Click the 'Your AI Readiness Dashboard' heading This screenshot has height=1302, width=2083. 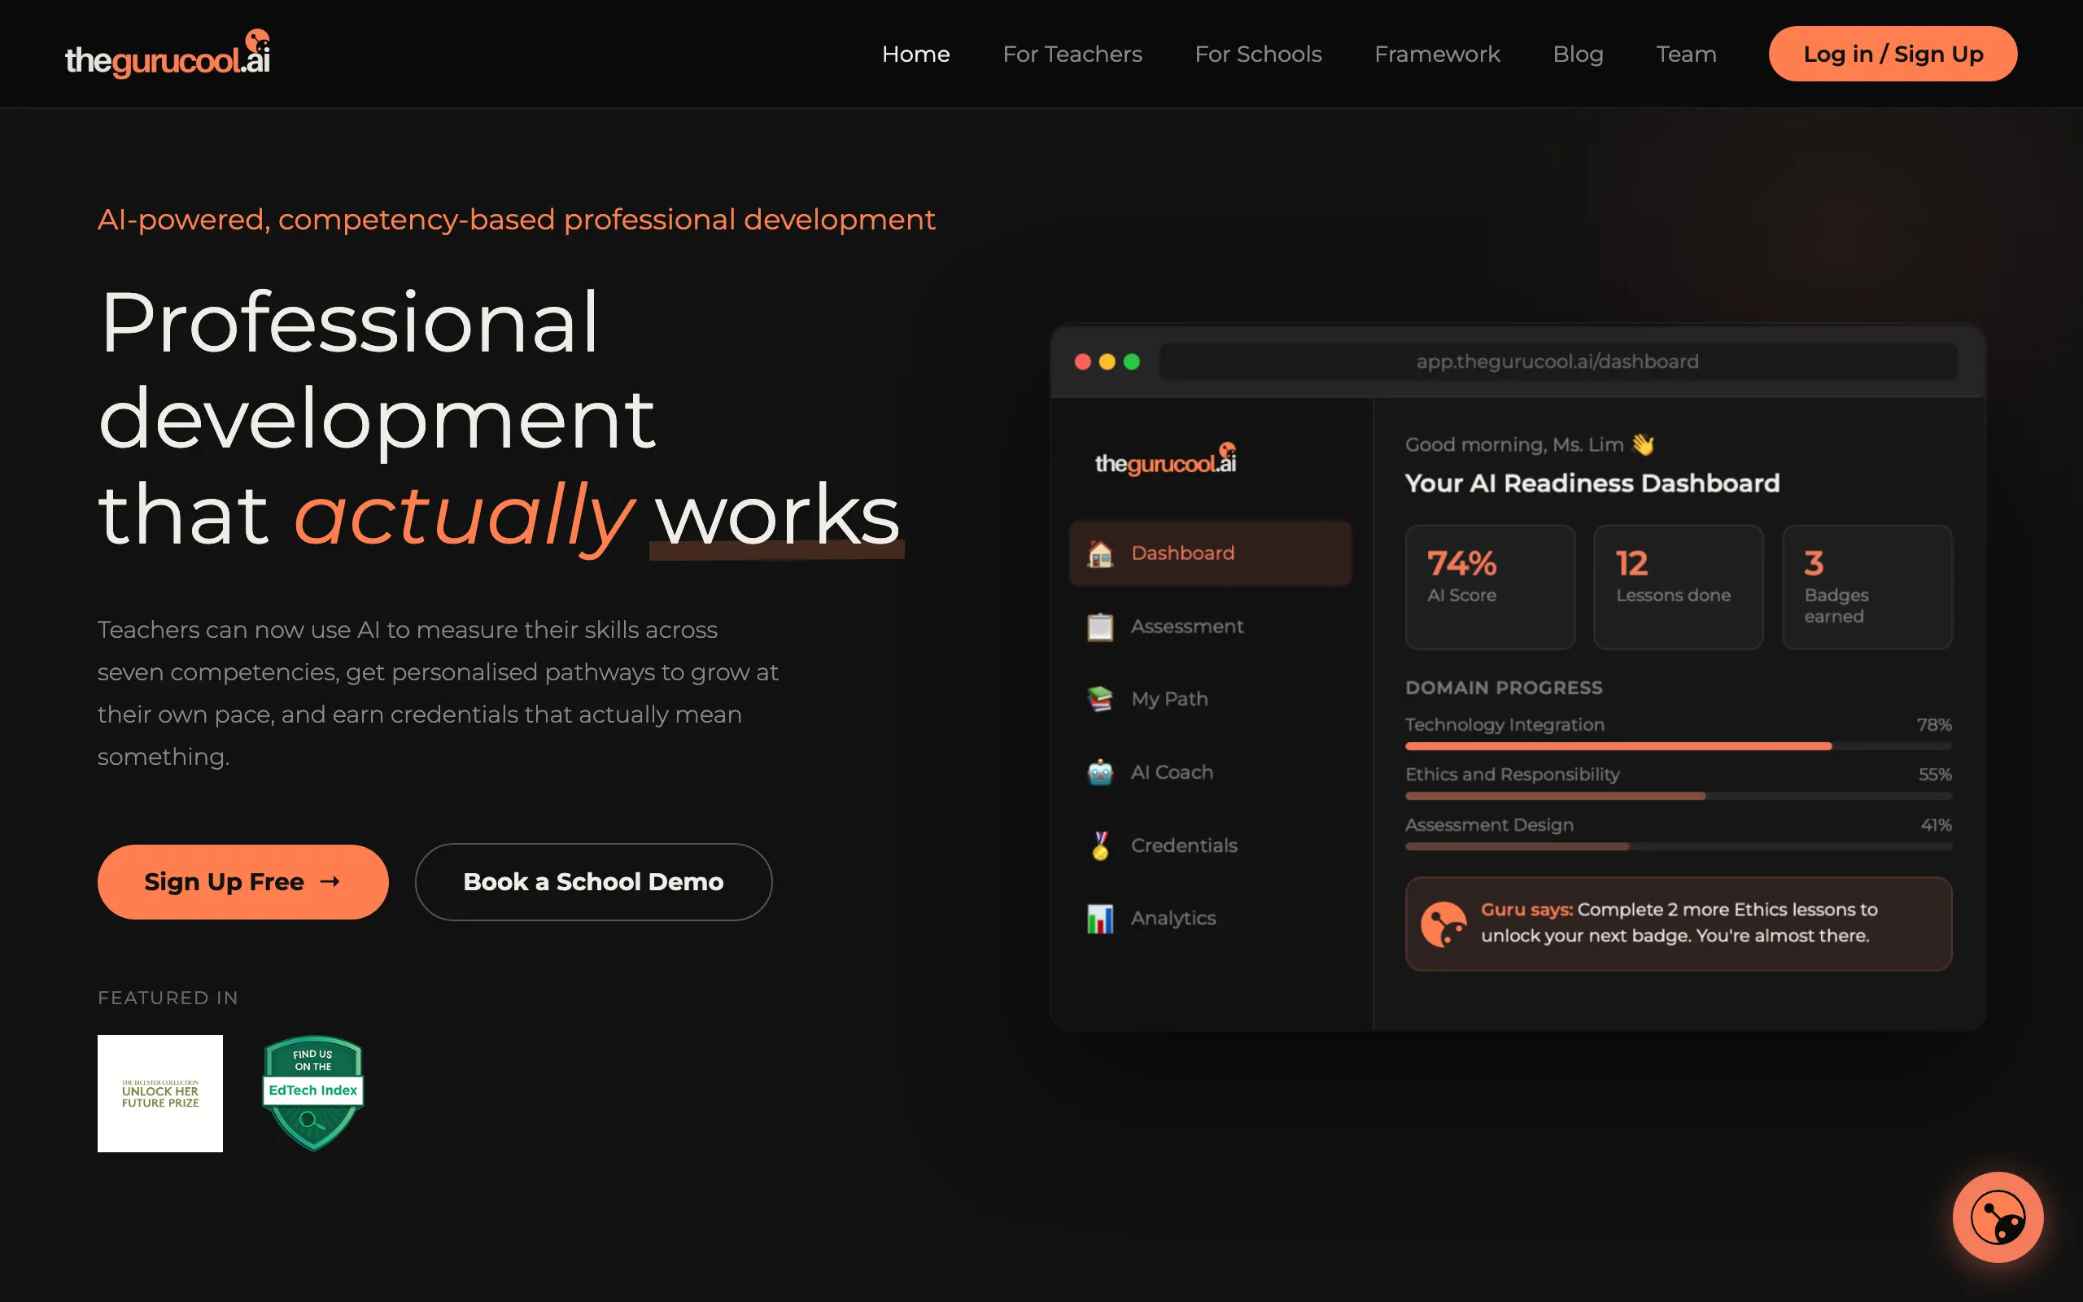(x=1592, y=483)
